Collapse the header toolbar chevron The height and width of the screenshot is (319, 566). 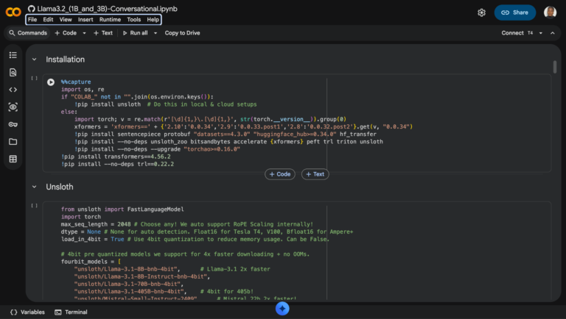[553, 33]
